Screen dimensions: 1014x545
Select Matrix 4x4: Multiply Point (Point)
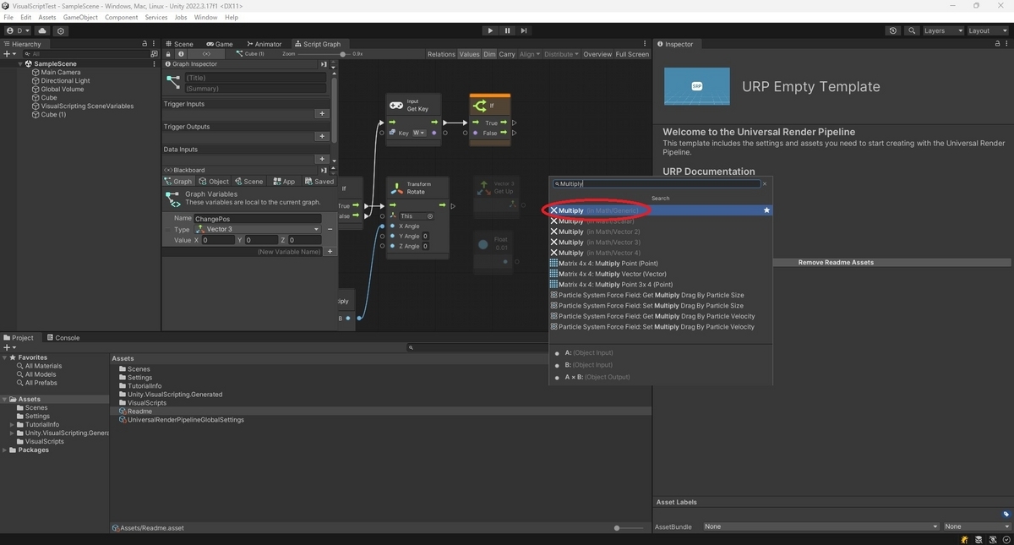pyautogui.click(x=661, y=263)
